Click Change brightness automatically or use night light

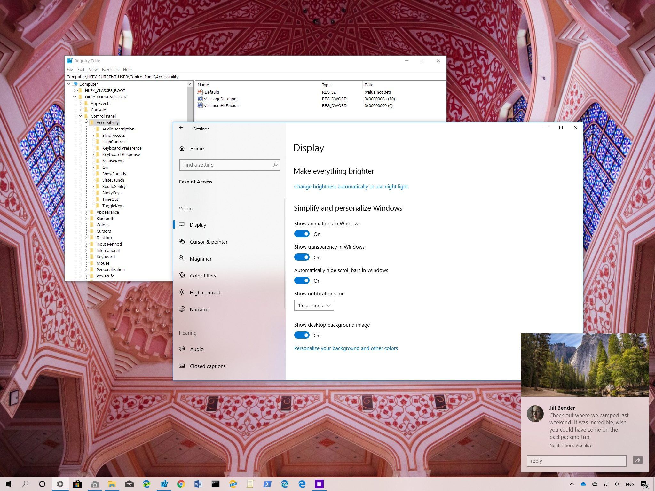(x=351, y=186)
